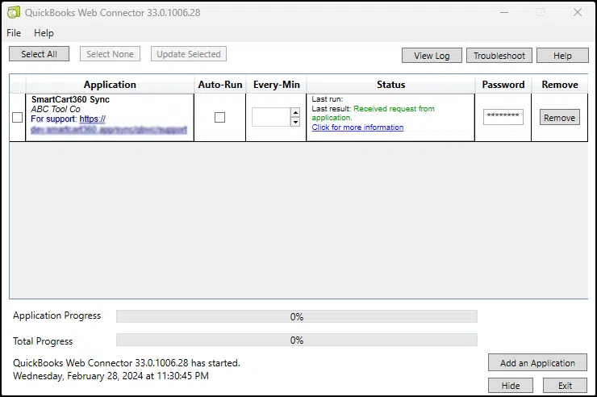Follow the 'Click for more information' link

[357, 127]
